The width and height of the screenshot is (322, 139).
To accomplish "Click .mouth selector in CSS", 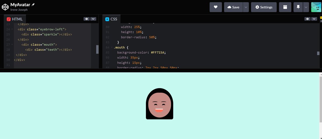I will click(119, 47).
